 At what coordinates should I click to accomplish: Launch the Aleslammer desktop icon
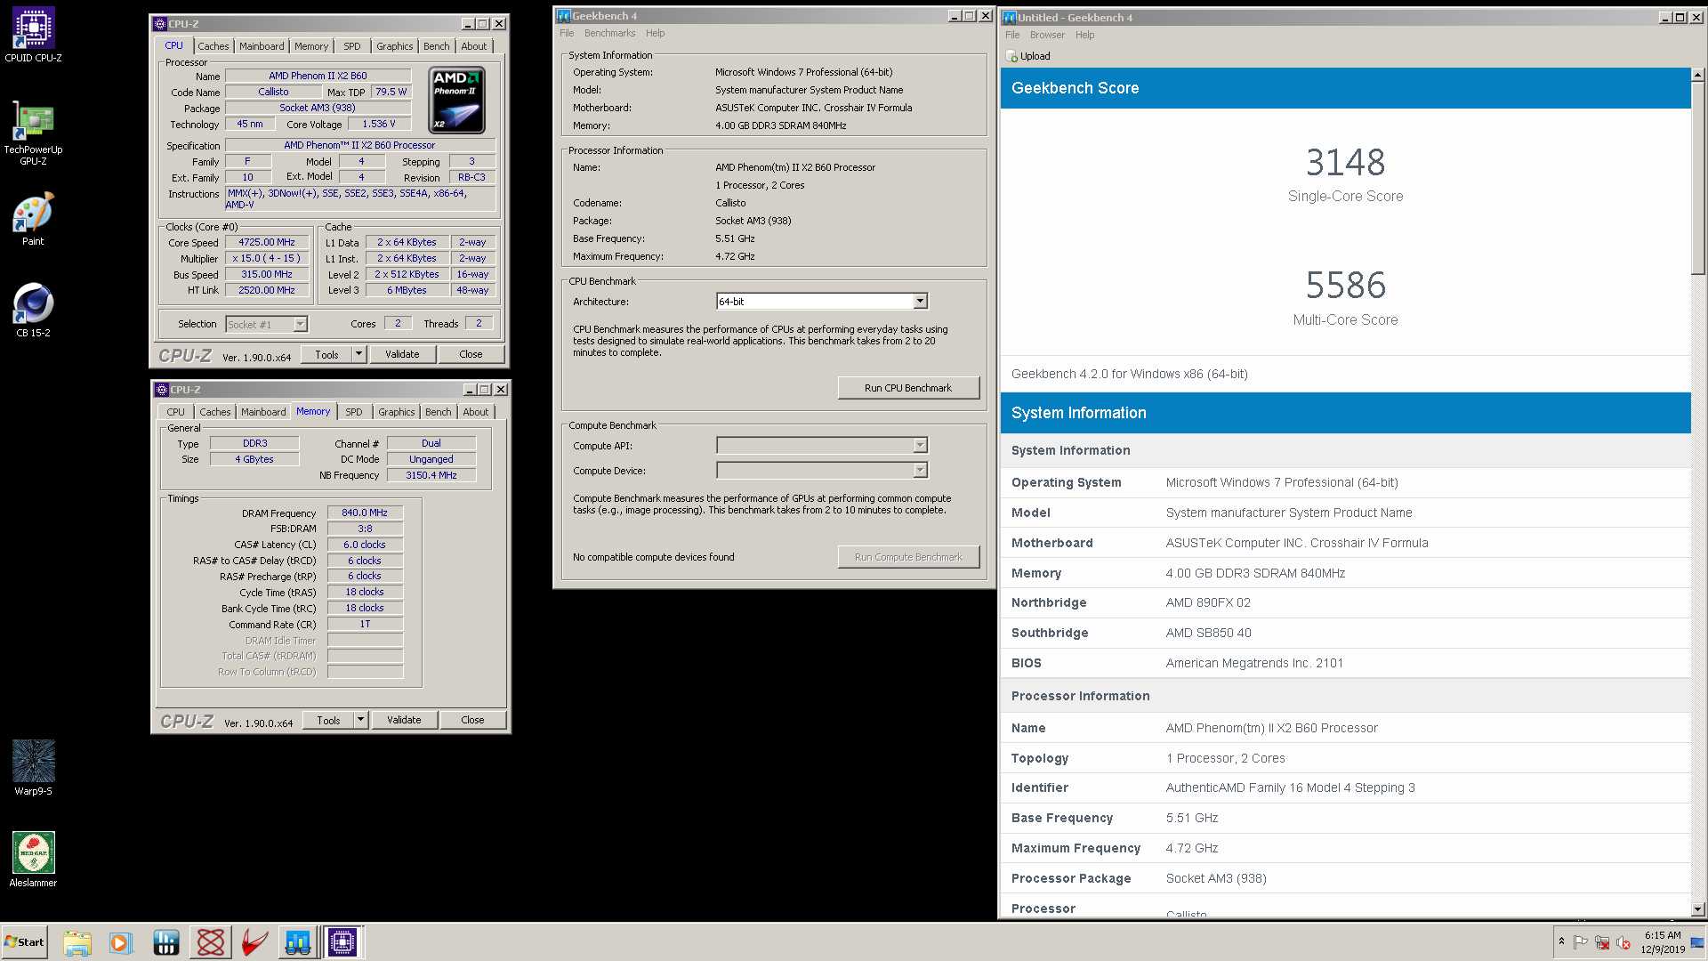pos(33,860)
